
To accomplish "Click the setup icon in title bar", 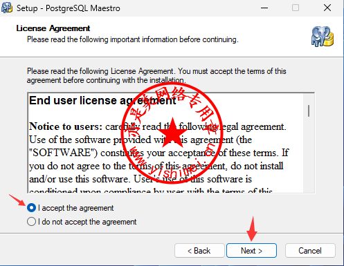I will click(x=7, y=8).
